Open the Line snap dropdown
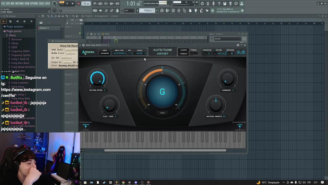The width and height of the screenshot is (328, 185). click(129, 11)
